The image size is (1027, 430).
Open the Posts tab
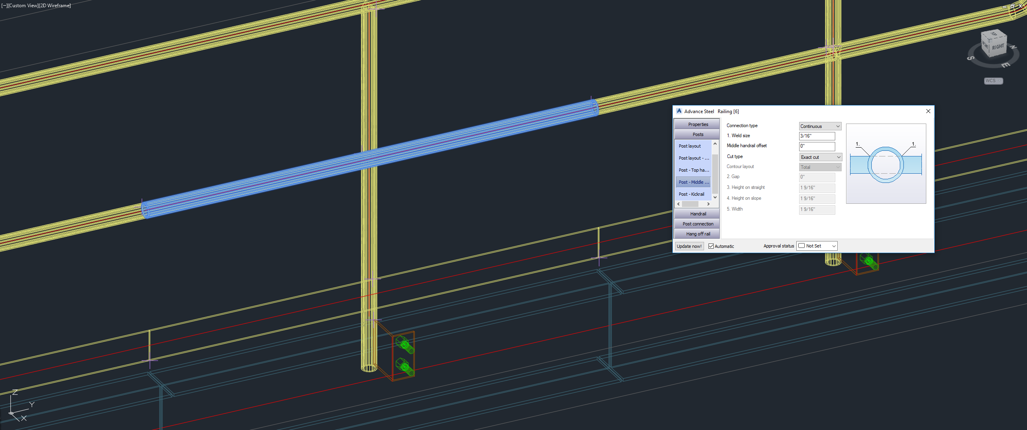(698, 134)
